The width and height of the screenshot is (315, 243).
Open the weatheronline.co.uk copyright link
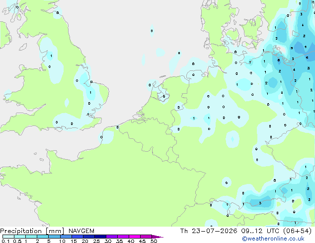273,239
